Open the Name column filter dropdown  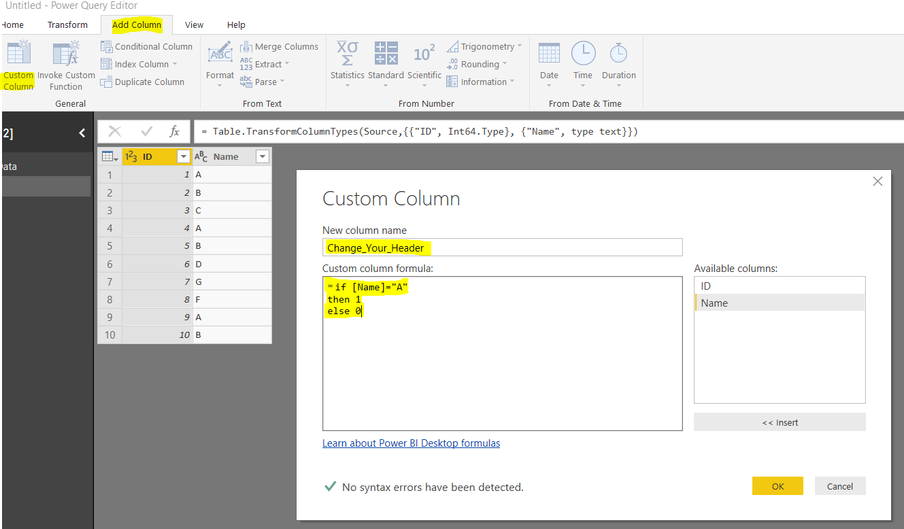tap(262, 156)
